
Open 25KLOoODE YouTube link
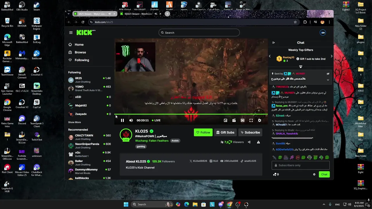[229, 161]
